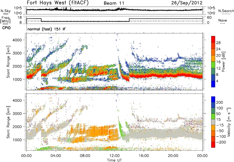Image resolution: width=234 pixels, height=162 pixels.
Task: Pick the bright blue bottom Power color bar segment
Action: 213,84
